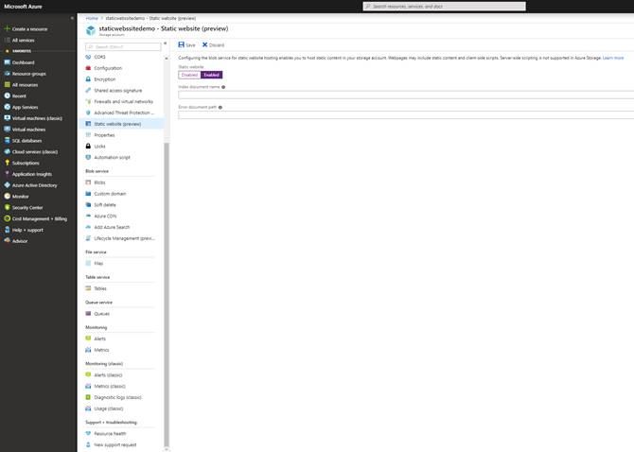Click the Blobs icon
Image resolution: width=634 pixels, height=452 pixels.
click(88, 183)
